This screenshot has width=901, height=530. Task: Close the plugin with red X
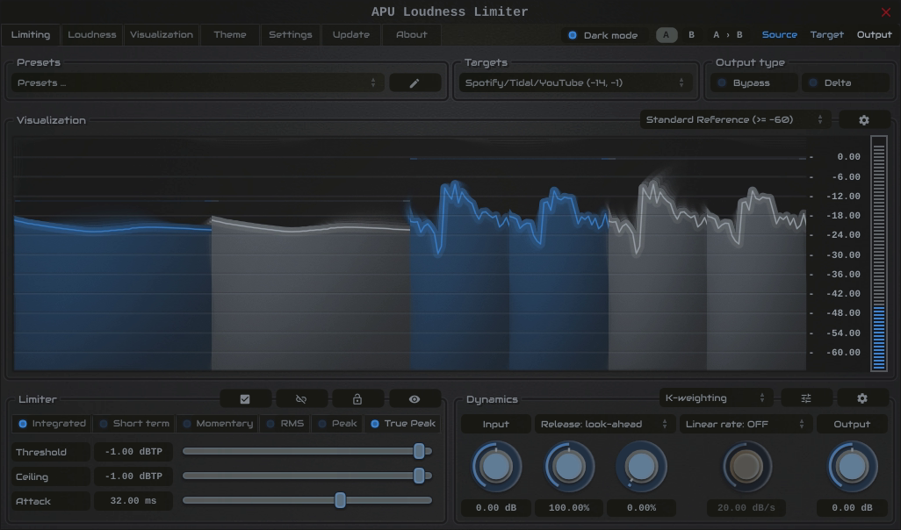click(885, 12)
